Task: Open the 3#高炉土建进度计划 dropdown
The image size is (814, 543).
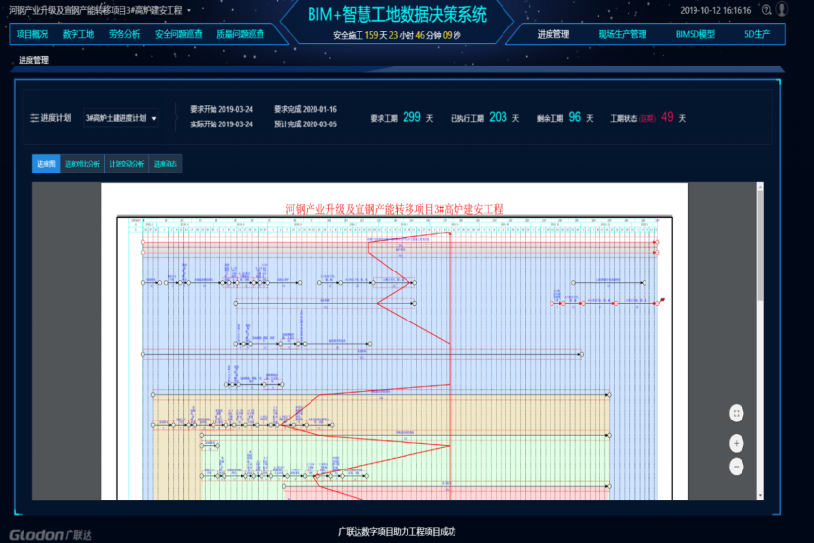Action: (120, 118)
